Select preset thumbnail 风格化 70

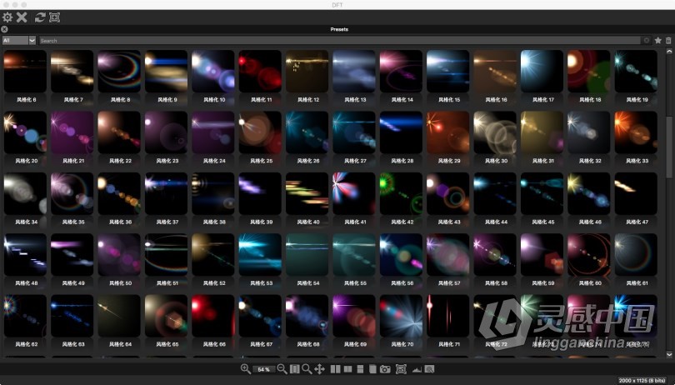click(401, 316)
